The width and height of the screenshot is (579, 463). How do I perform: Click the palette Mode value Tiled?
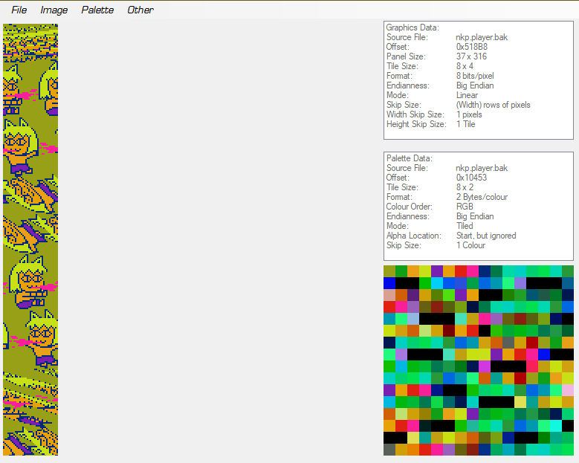coord(465,226)
